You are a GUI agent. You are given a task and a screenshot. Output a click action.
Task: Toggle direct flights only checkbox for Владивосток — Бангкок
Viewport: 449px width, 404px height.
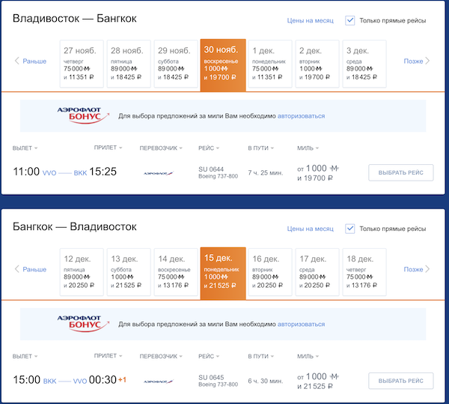(349, 20)
